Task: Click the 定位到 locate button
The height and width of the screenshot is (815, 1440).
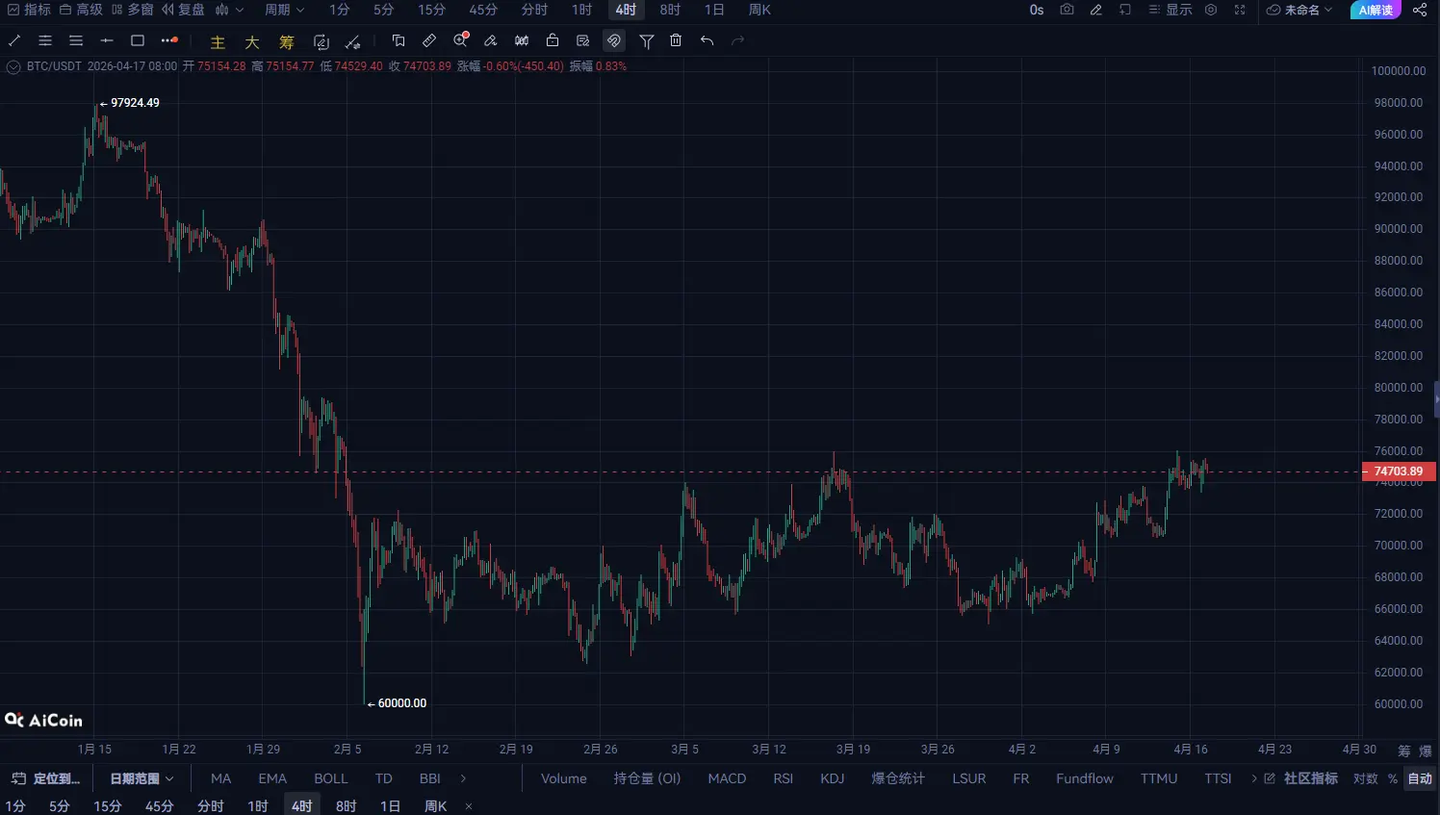Action: point(46,778)
